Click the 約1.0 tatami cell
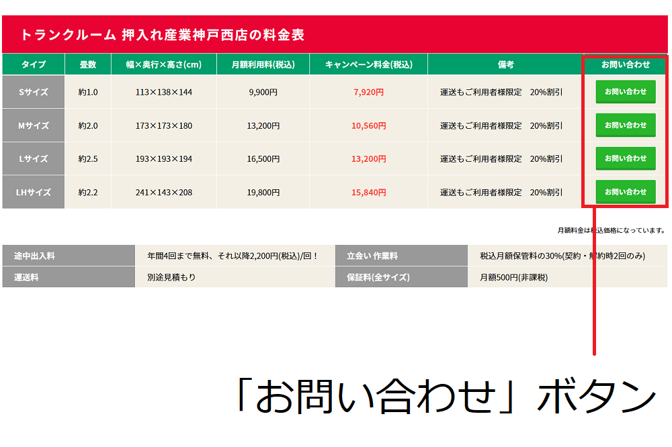This screenshot has height=447, width=672. tap(88, 92)
